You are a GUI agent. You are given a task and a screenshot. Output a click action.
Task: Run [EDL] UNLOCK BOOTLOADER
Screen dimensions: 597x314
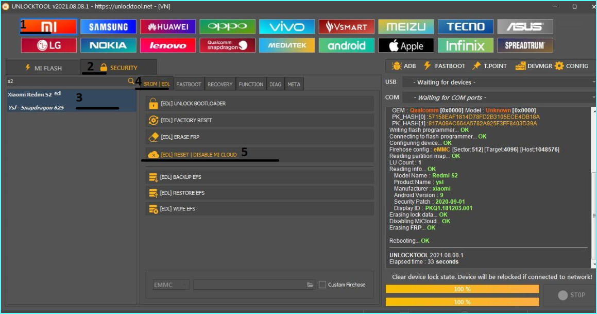pyautogui.click(x=260, y=104)
